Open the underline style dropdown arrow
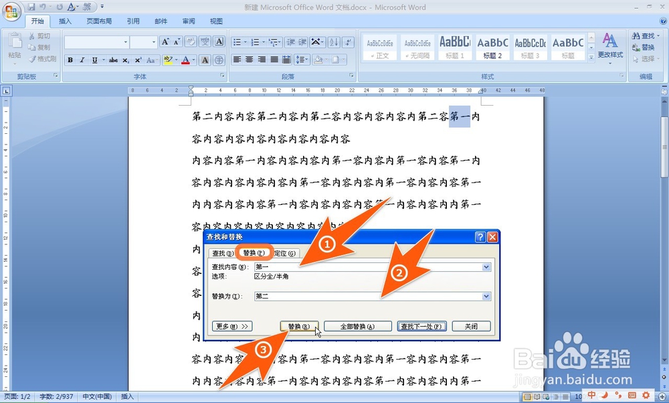Viewport: 669px width, 403px height. (103, 60)
